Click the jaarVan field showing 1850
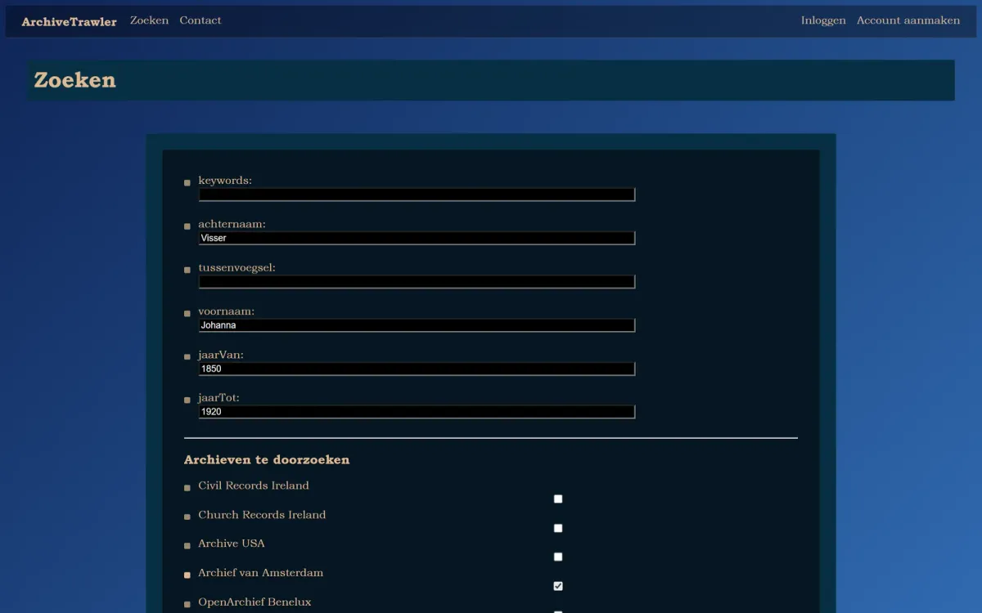982x613 pixels. click(417, 369)
